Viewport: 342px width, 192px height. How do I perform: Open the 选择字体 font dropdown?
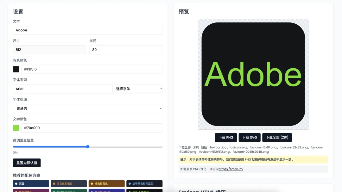(137, 89)
